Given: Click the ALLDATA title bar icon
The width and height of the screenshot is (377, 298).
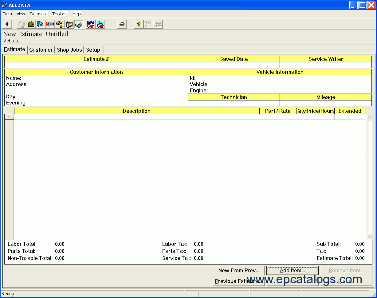Looking at the screenshot, I should [4, 5].
